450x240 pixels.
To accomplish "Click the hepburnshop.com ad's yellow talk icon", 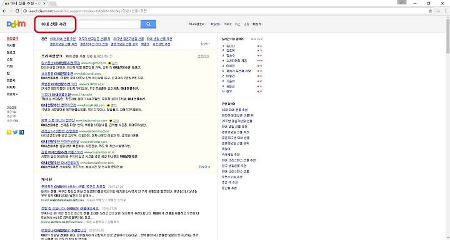I will coord(111,121).
